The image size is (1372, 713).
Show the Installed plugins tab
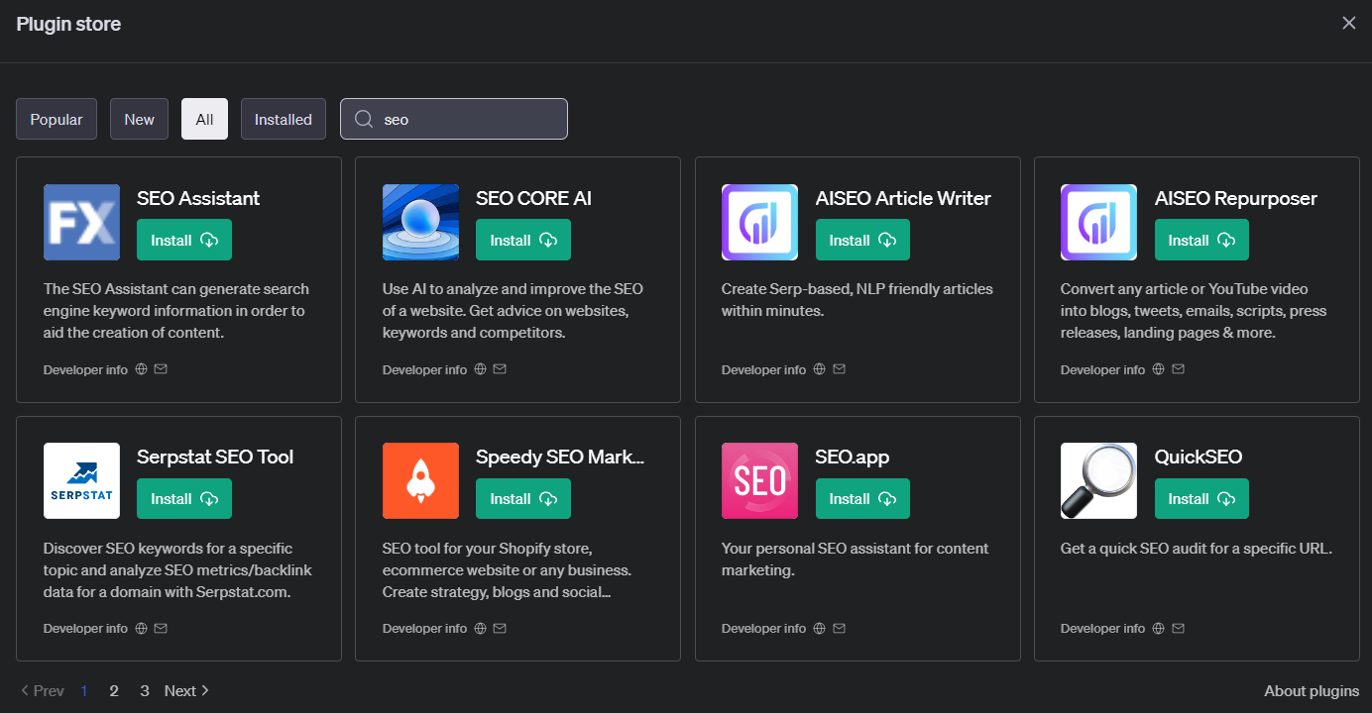point(284,119)
